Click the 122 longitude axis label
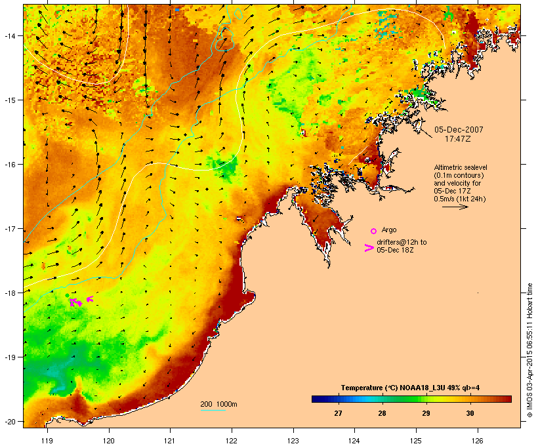Screen dimensions: 538x446 [232, 441]
